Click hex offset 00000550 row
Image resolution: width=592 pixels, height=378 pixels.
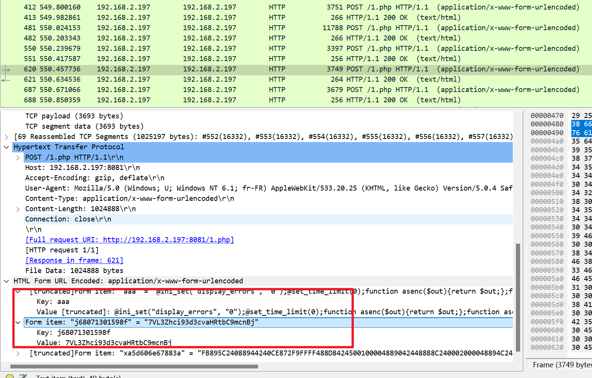point(547,236)
